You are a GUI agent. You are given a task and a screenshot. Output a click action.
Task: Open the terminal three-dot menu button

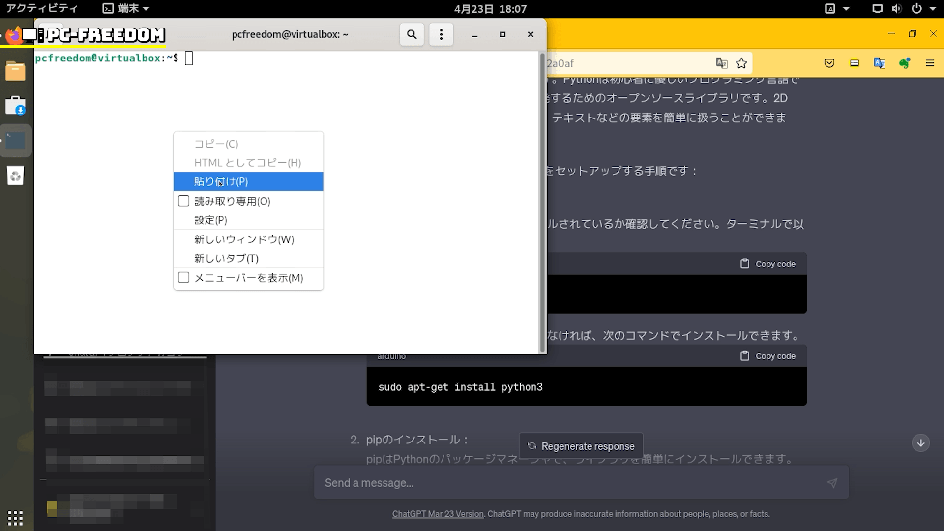click(x=441, y=34)
